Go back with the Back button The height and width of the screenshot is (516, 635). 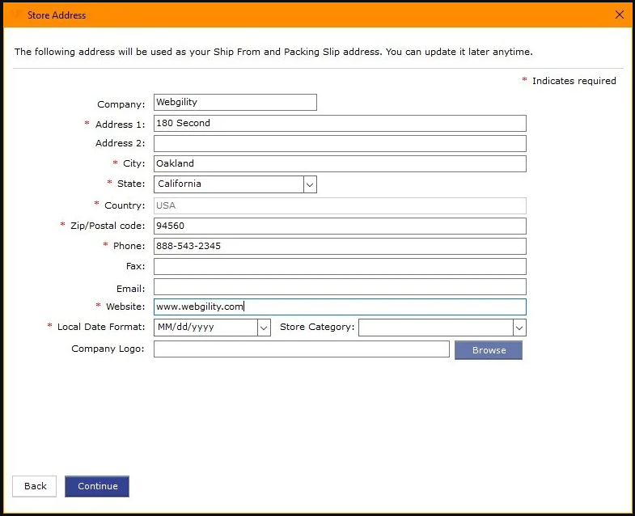click(x=36, y=486)
